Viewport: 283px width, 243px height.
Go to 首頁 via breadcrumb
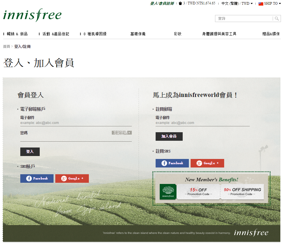point(6,46)
